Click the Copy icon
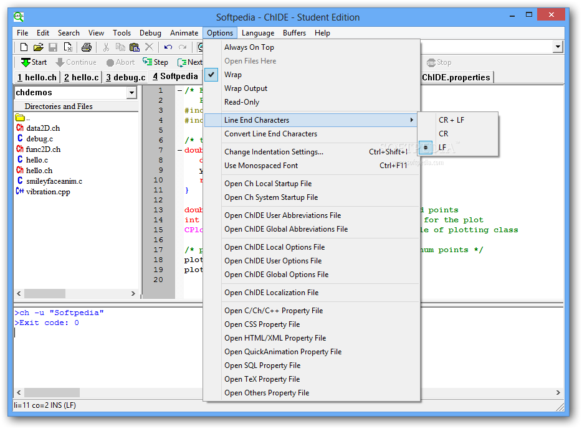Image resolution: width=582 pixels, height=429 pixels. click(x=120, y=47)
